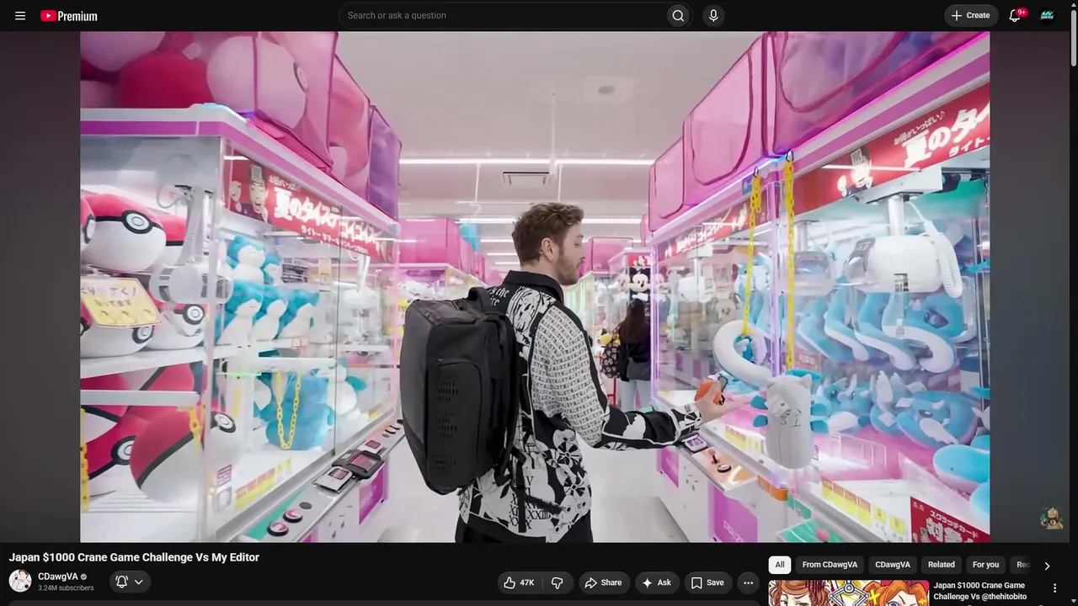Open options menu for suggested video
This screenshot has width=1078, height=606.
(1054, 588)
